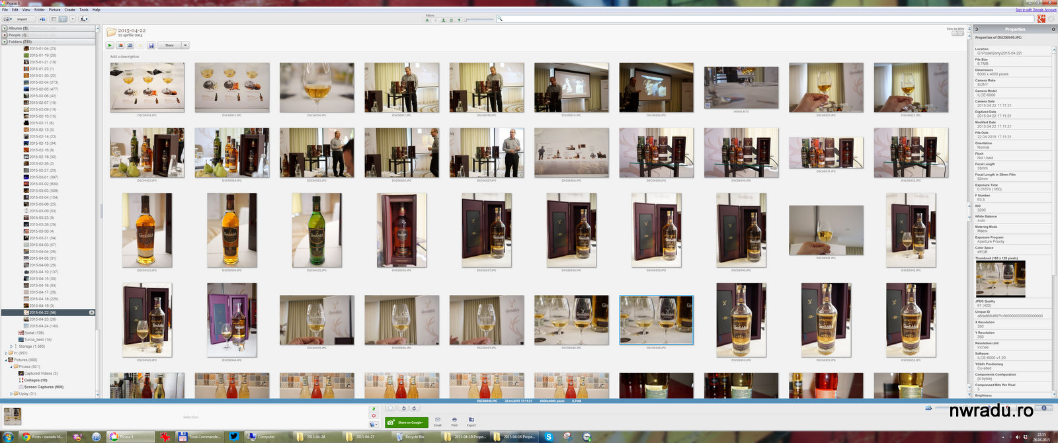Open the View menu
The image size is (1058, 443).
26,10
